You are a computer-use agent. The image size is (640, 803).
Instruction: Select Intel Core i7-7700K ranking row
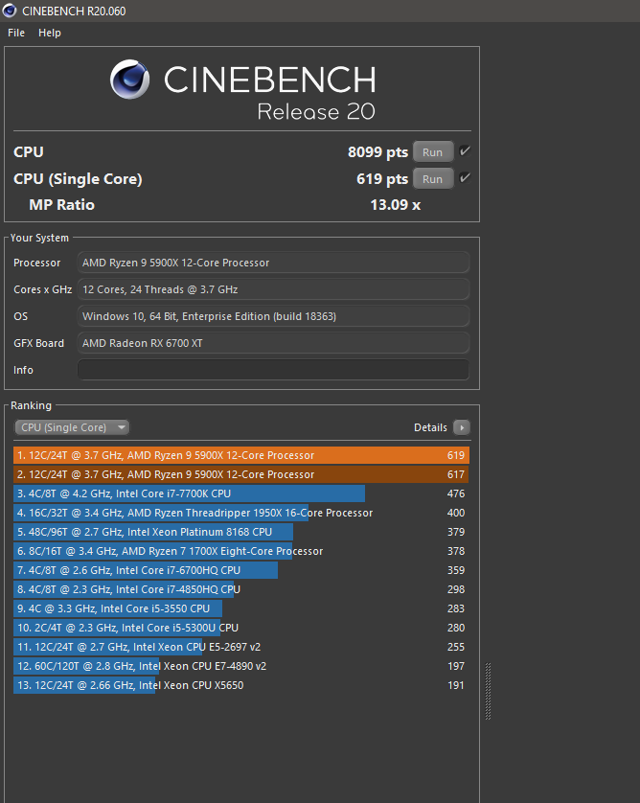point(241,493)
